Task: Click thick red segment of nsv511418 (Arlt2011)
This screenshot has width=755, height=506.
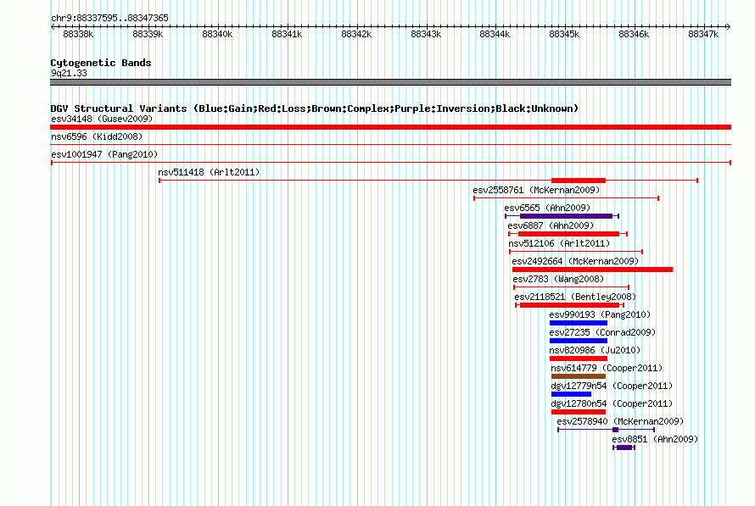Action: (x=579, y=181)
